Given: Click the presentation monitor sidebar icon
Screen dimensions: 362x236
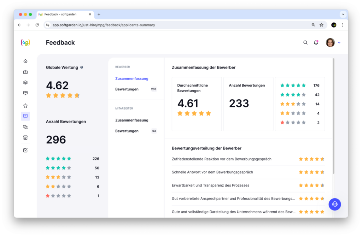Looking at the screenshot, I should tap(25, 93).
